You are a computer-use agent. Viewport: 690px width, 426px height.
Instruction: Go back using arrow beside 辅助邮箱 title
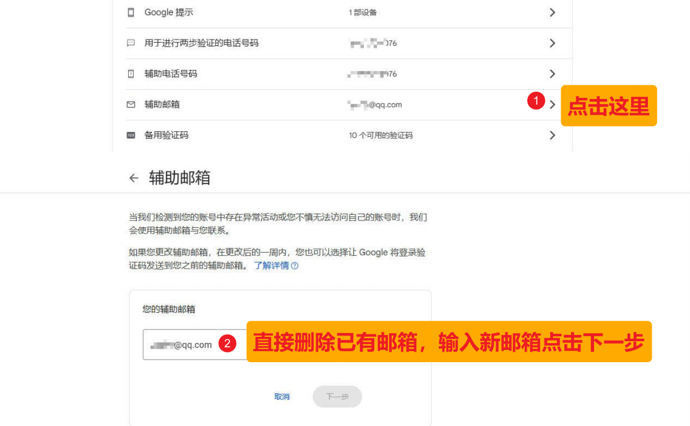(134, 178)
